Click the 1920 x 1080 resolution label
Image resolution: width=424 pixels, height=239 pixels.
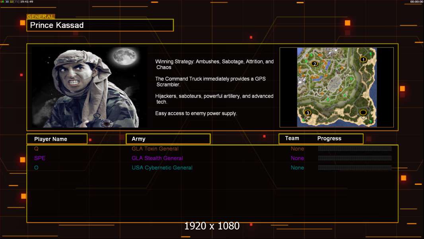point(212,226)
